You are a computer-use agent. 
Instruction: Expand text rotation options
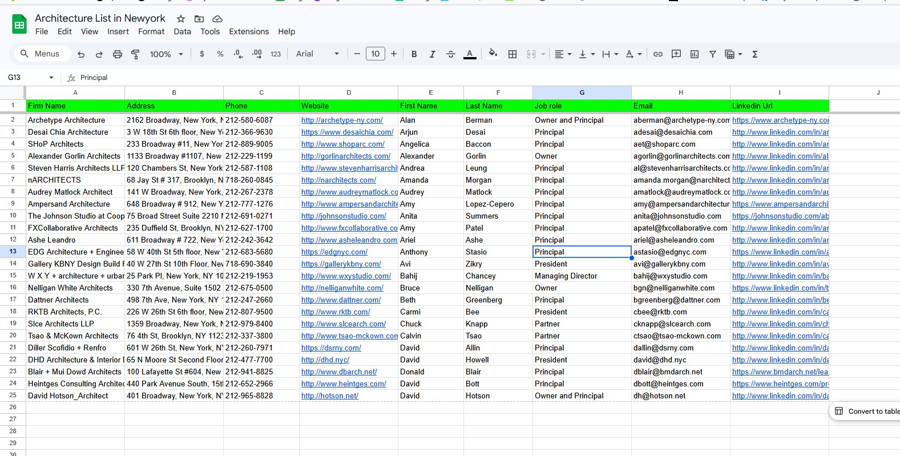[640, 54]
